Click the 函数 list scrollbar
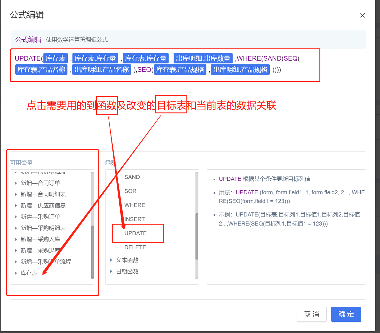Image resolution: width=380 pixels, height=333 pixels. (197, 236)
